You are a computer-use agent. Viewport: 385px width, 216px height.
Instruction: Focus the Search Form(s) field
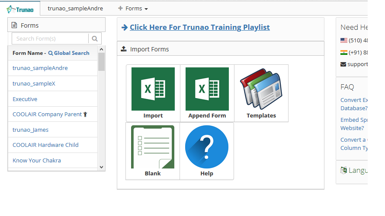click(x=50, y=39)
